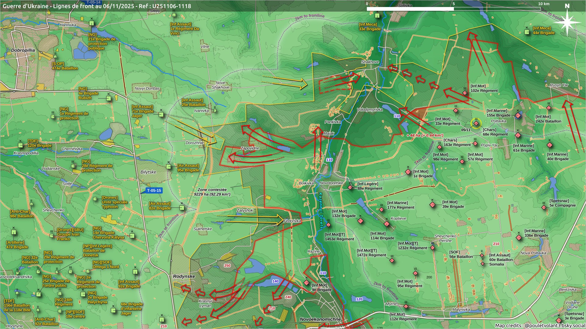Screen dimensions: 586x329
Task: Click the blue T-05-14 road shield
Action: tap(93, 2)
